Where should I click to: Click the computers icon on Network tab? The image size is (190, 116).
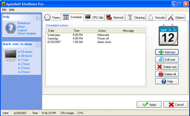109,17
